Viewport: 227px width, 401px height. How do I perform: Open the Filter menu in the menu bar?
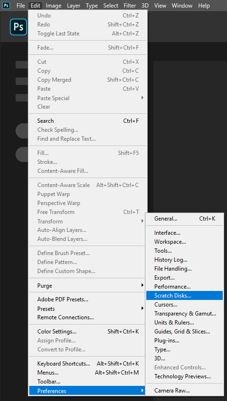point(130,6)
